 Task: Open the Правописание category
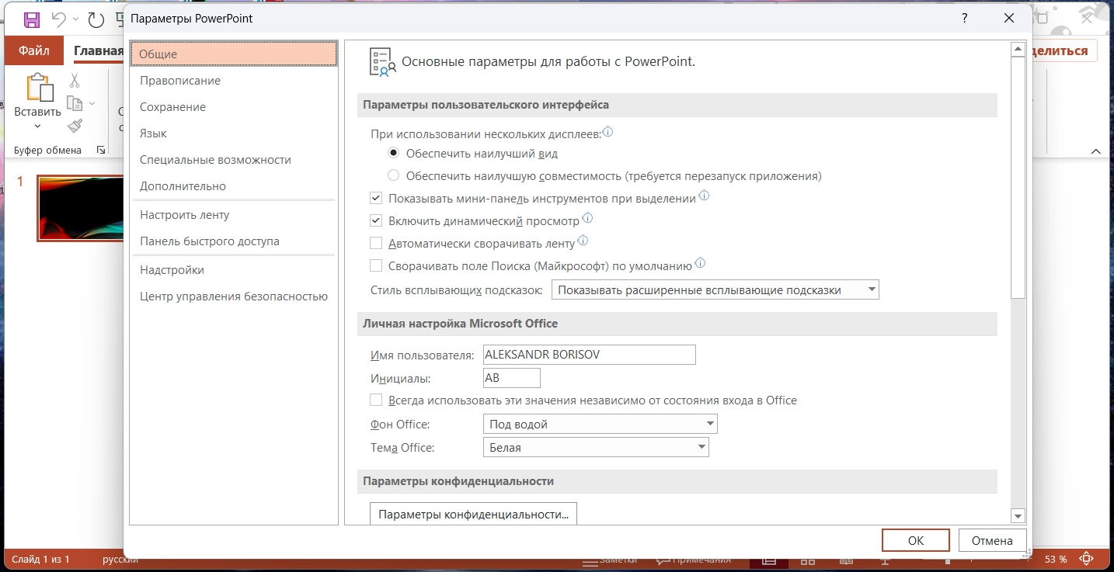[233, 81]
